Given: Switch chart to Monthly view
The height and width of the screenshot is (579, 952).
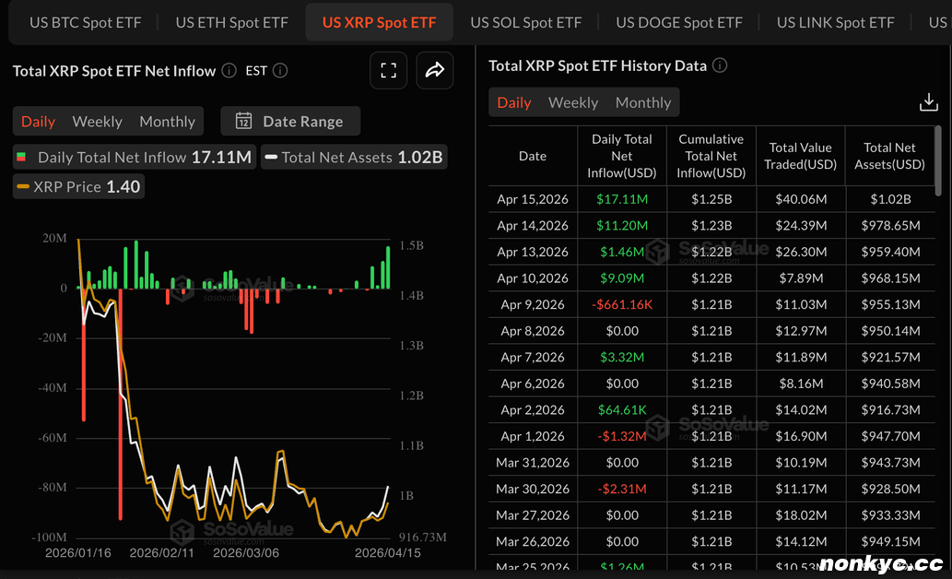Looking at the screenshot, I should (x=167, y=122).
